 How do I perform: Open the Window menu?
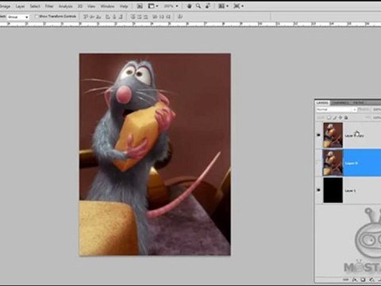107,6
